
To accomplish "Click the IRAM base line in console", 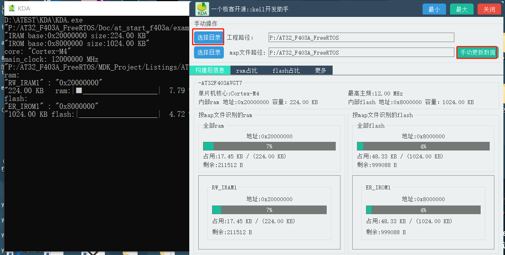I will [77, 36].
